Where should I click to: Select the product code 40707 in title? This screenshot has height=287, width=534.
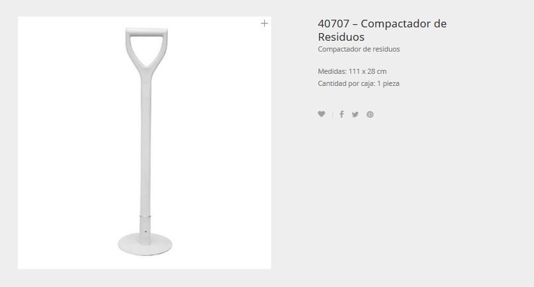click(334, 24)
